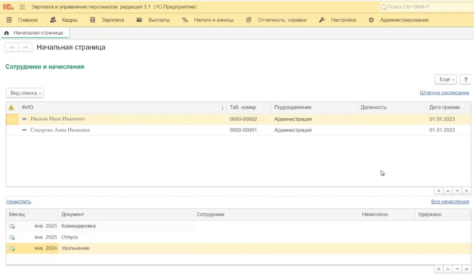Click the Удержано column header
The image size is (474, 276).
click(443, 214)
